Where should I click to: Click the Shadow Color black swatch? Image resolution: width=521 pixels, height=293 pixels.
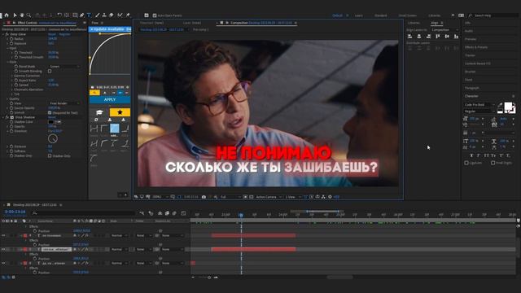50,122
